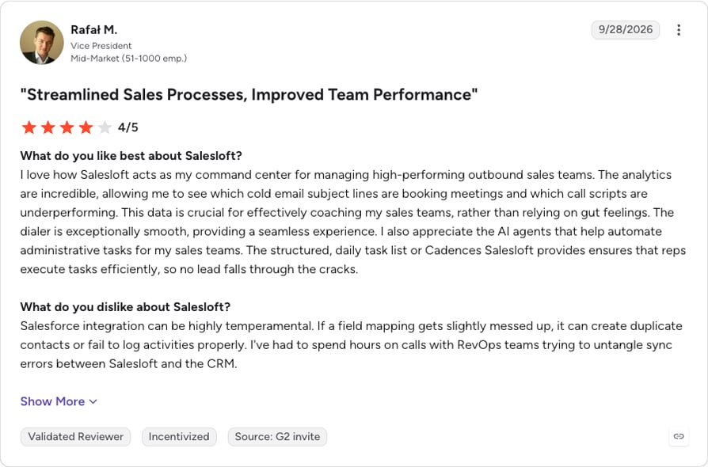Click the chevron beside Show More
The image size is (708, 467).
[93, 402]
